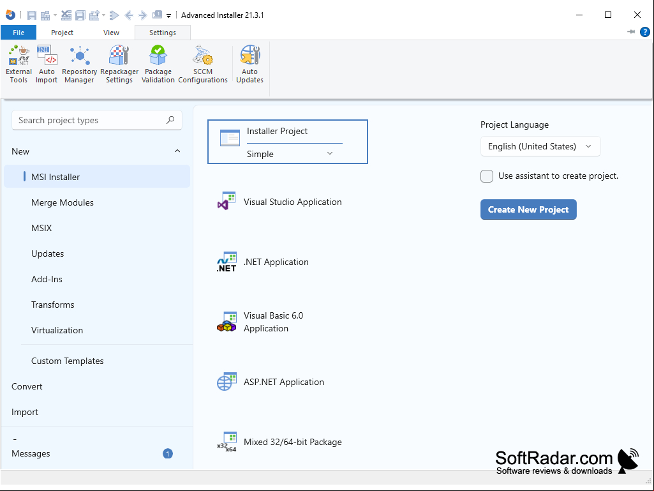Screen dimensions: 654x491
Task: Click the search magnifier icon
Action: pyautogui.click(x=170, y=120)
